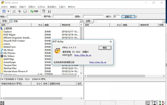The width and height of the screenshot is (167, 105).
Task: Sort queue by 本地文件名 column
Action: click(16, 84)
